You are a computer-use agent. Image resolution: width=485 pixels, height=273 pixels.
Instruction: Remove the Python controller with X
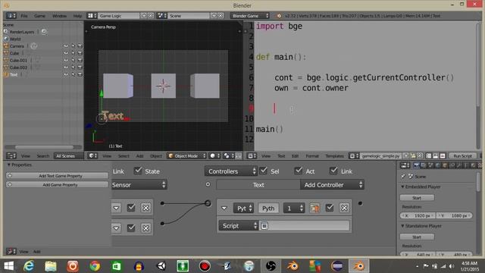tap(344, 208)
